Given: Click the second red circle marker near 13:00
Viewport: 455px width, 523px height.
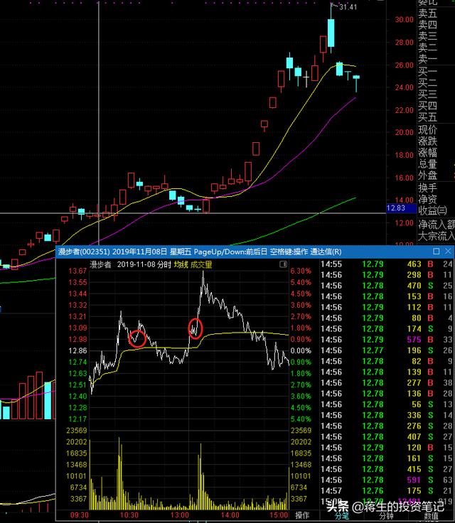Looking at the screenshot, I should (195, 328).
